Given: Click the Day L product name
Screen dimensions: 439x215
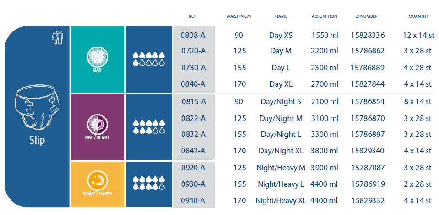Looking at the screenshot, I should click(x=281, y=68).
